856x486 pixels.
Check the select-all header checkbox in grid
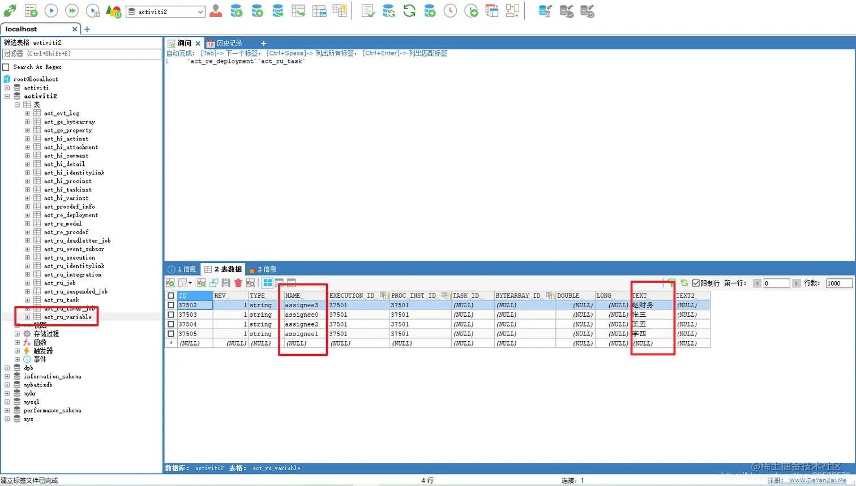tap(171, 295)
